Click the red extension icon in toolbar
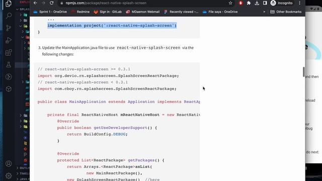 pyautogui.click(x=240, y=3)
